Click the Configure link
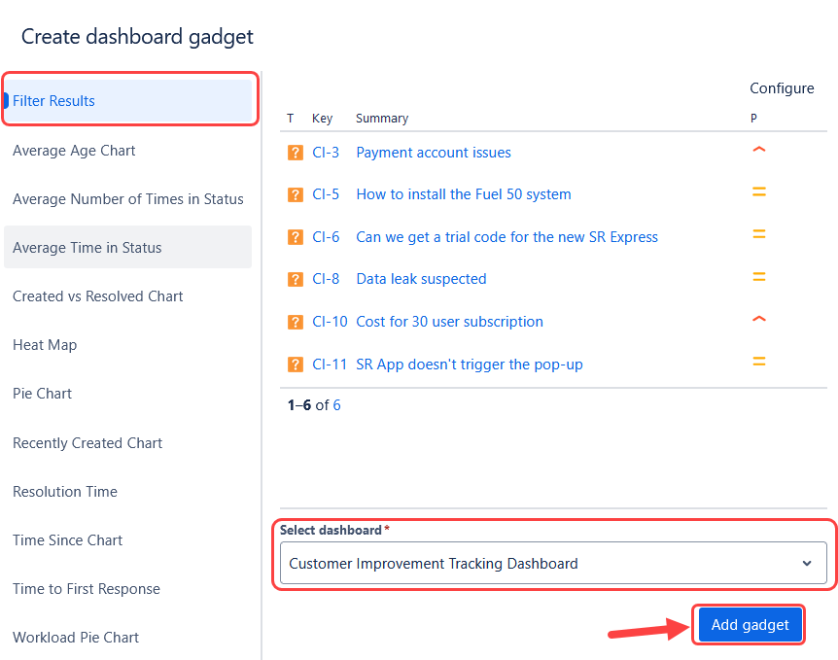 pyautogui.click(x=782, y=88)
